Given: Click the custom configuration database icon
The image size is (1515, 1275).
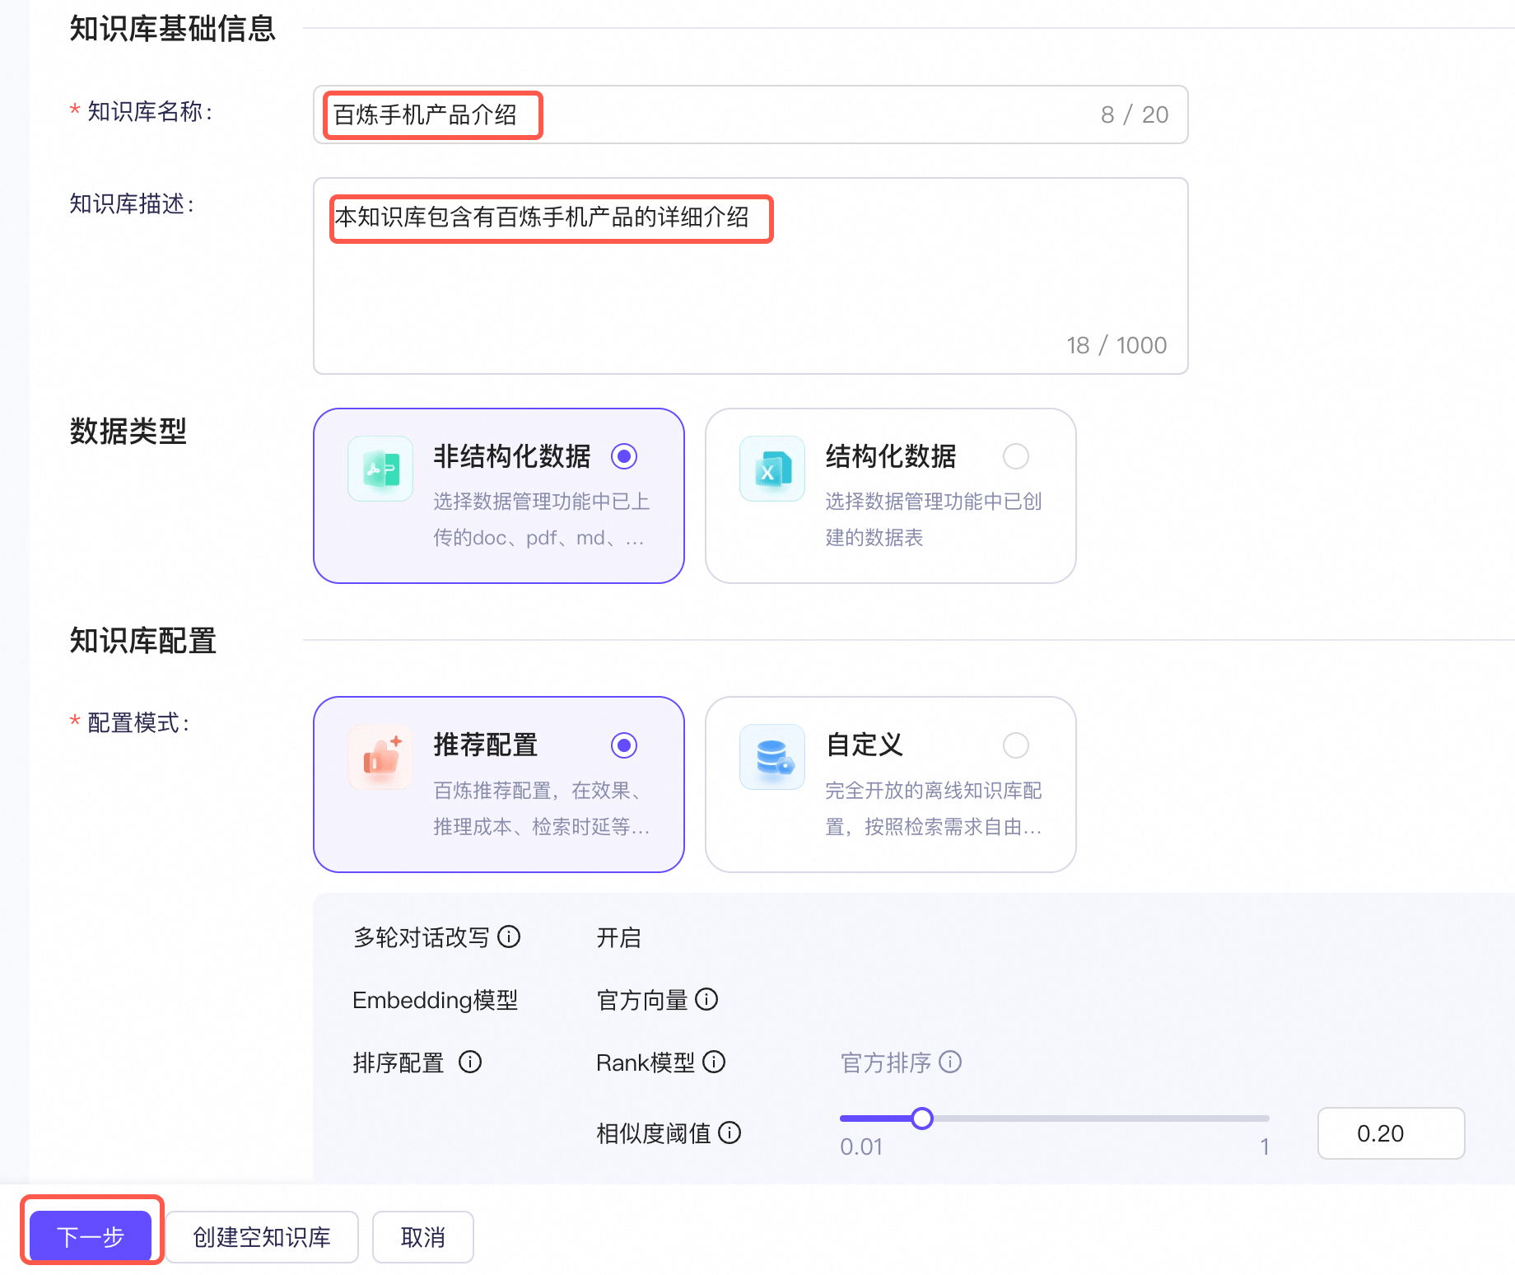Looking at the screenshot, I should pyautogui.click(x=772, y=757).
